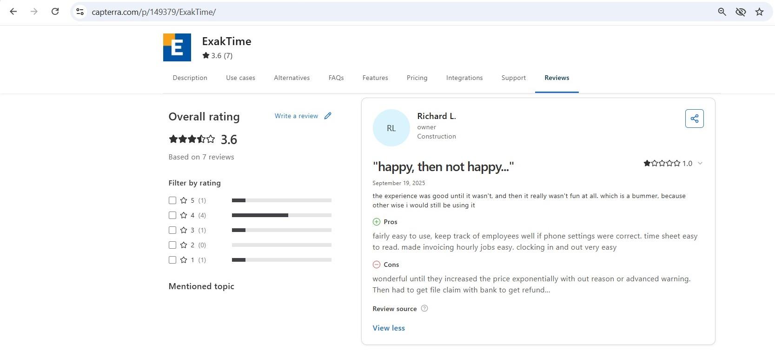Screen dimensions: 775x351
Task: Open the Pricing tab
Action: pyautogui.click(x=417, y=78)
